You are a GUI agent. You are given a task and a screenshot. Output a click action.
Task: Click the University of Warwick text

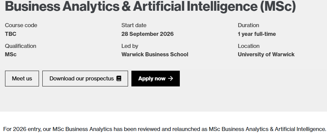point(266,54)
